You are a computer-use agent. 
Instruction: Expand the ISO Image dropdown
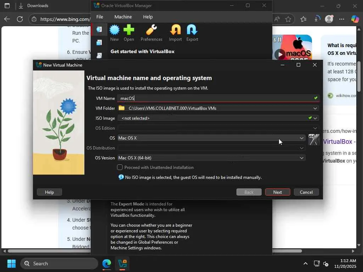(x=315, y=118)
